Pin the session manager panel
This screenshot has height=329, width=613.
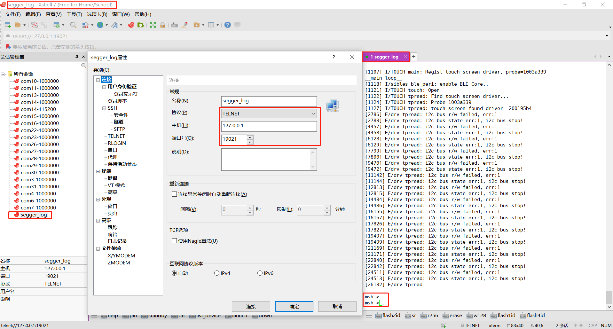[77, 57]
